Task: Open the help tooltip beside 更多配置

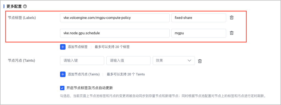Action: (25, 7)
